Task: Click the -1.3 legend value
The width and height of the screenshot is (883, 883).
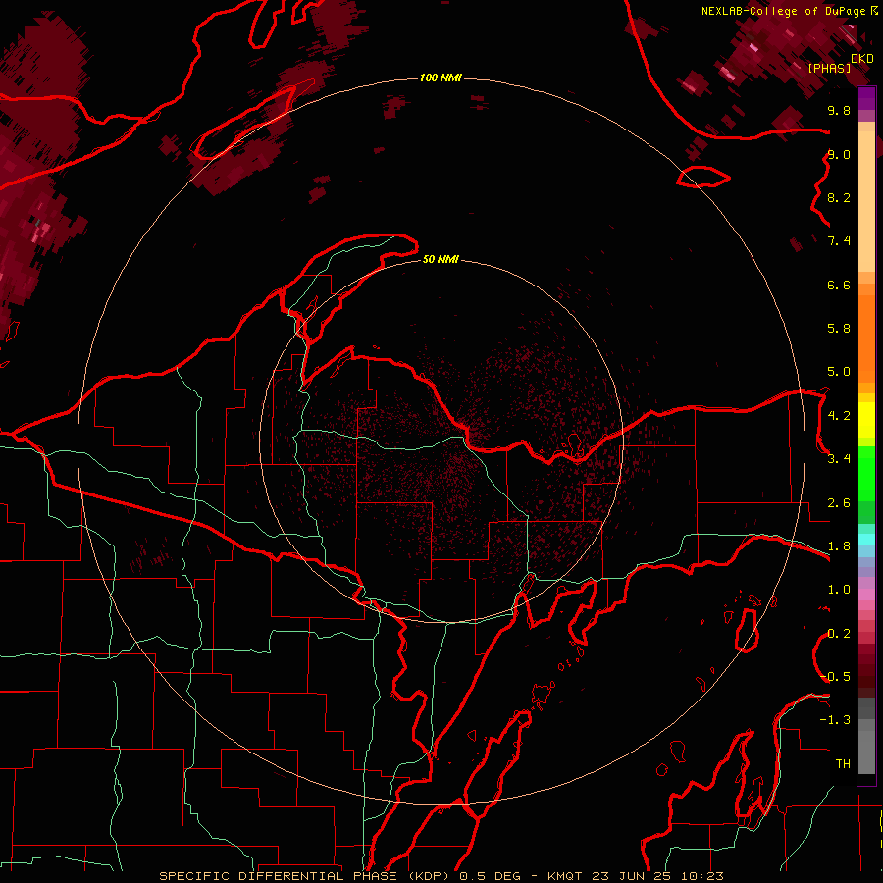Action: click(835, 720)
